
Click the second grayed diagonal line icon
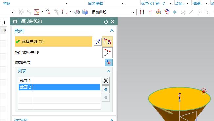click(199, 12)
